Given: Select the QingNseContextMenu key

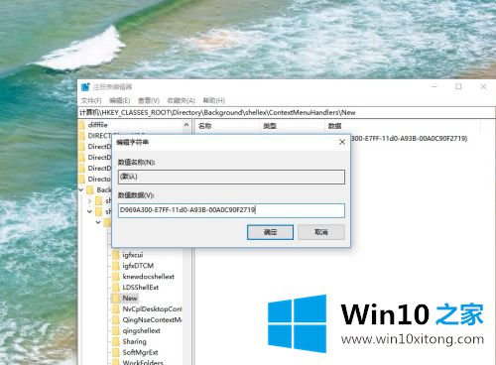Looking at the screenshot, I should pyautogui.click(x=152, y=320).
